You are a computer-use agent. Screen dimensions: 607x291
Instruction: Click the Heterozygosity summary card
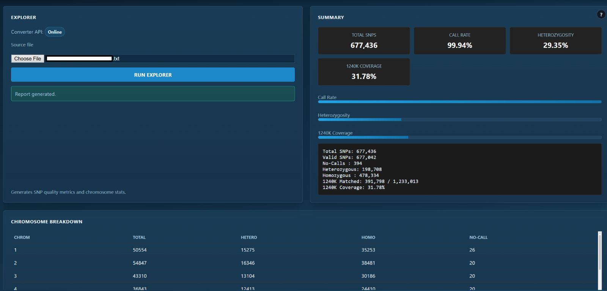(x=555, y=41)
